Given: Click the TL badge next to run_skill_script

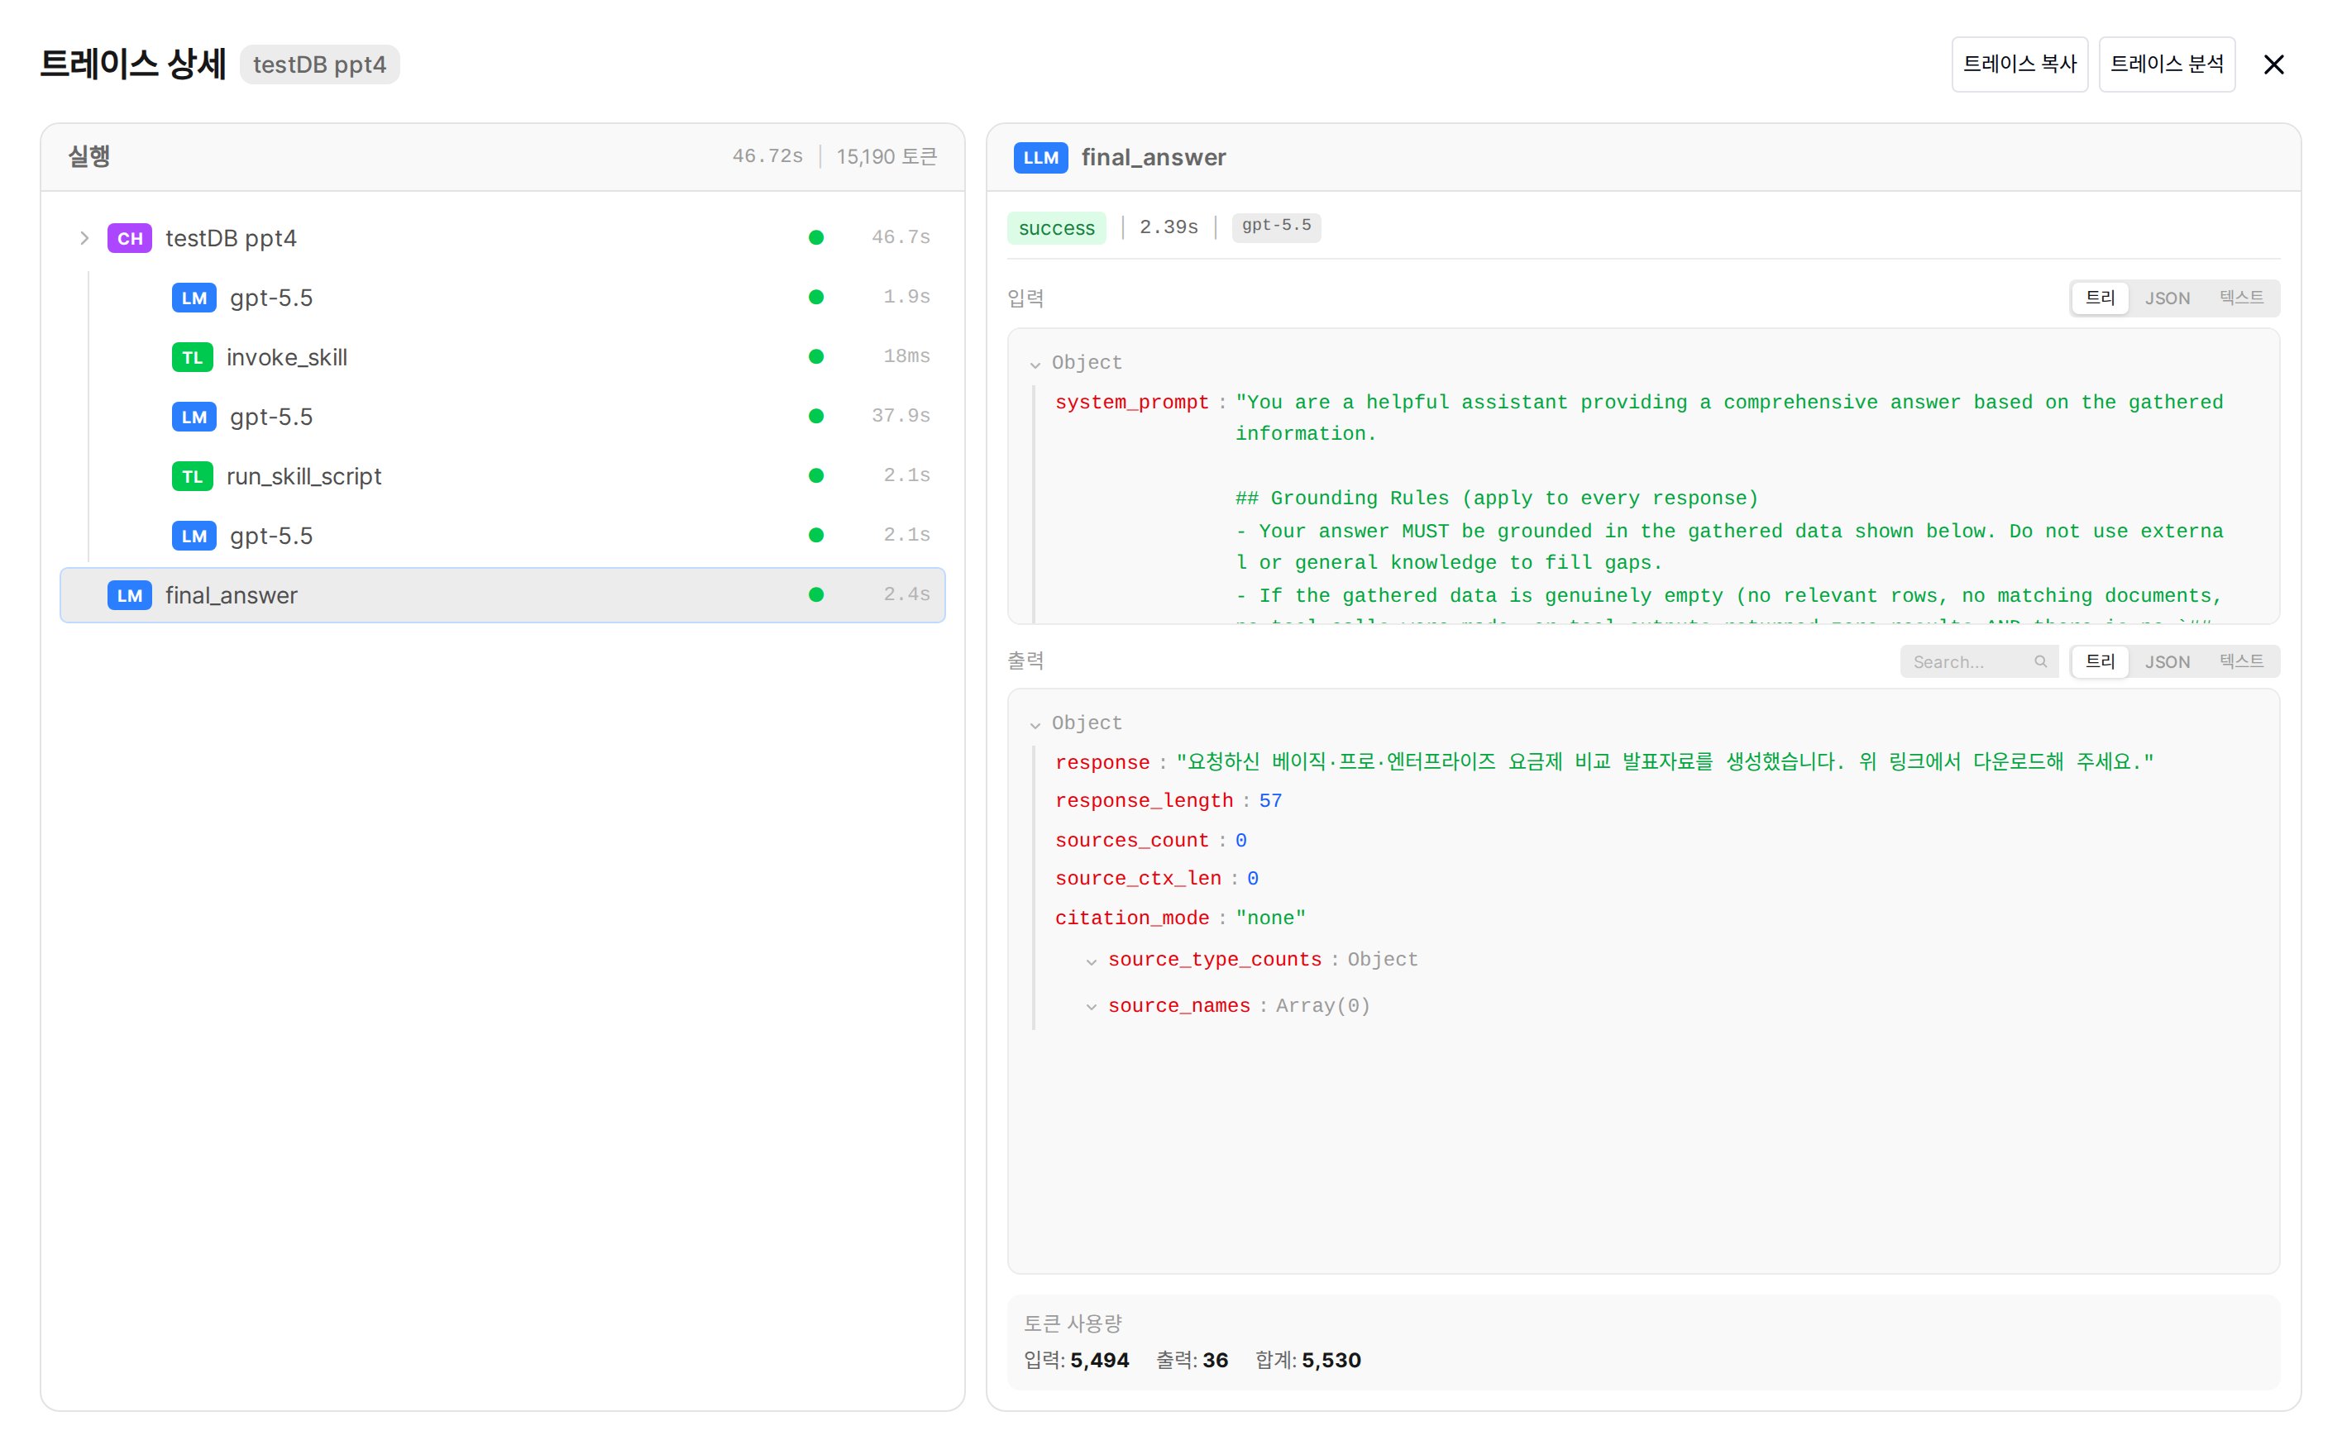Looking at the screenshot, I should click(x=192, y=476).
